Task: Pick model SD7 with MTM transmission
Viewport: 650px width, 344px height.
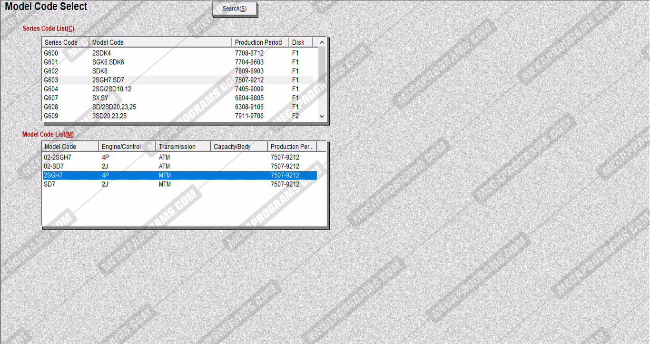Action: click(143, 184)
